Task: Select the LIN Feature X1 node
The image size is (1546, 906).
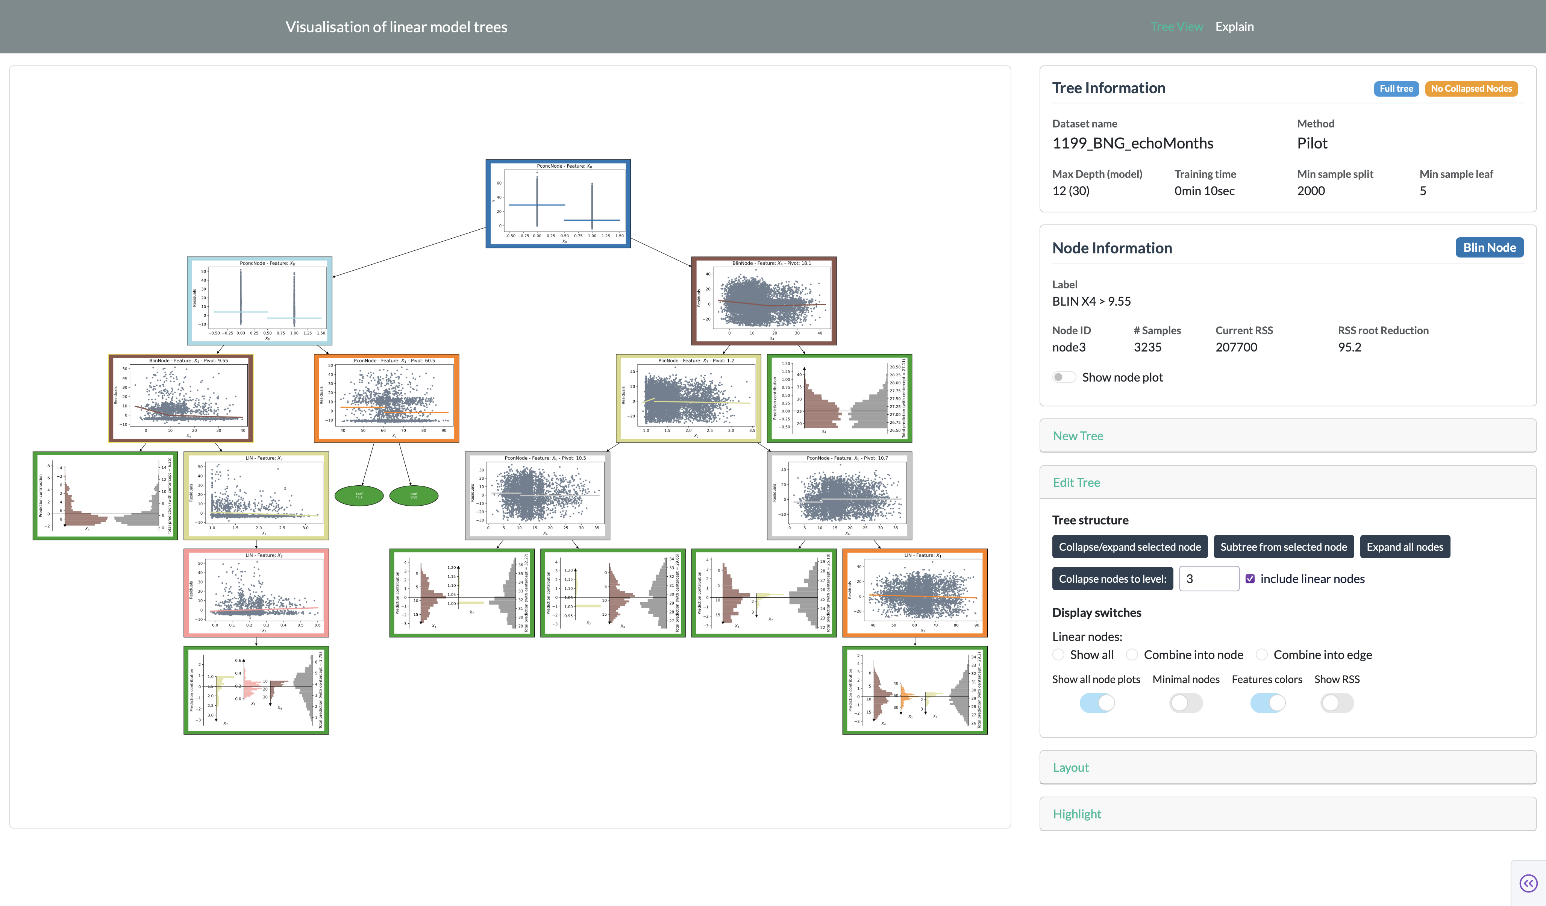Action: click(915, 592)
